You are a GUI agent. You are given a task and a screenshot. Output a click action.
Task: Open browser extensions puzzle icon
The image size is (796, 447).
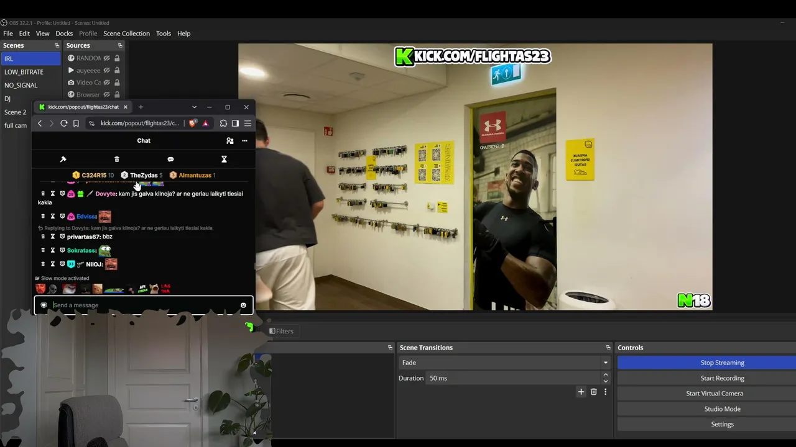pos(223,124)
